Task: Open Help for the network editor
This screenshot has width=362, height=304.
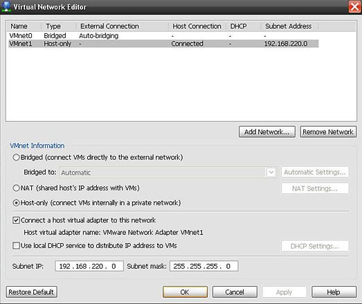Action: coord(334,292)
